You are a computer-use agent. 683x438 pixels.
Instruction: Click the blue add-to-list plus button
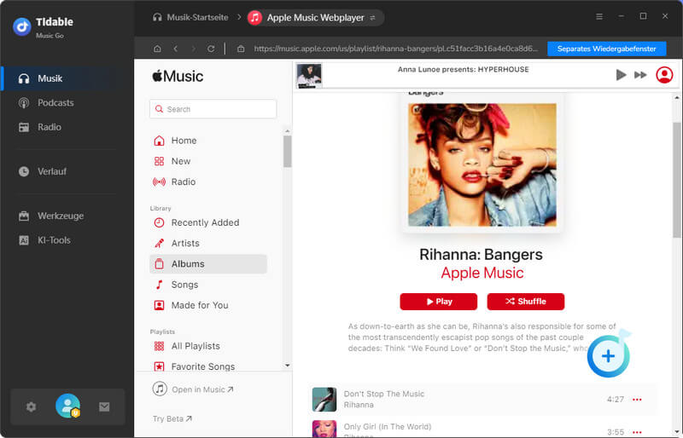point(608,356)
